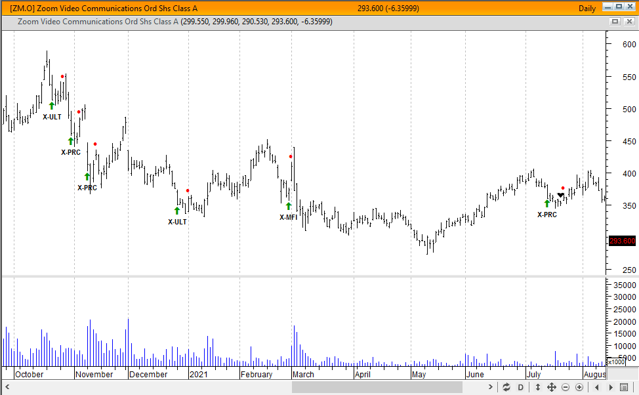The height and width of the screenshot is (395, 639).
Task: Click the 293.600 (-6.35999) title bar quote
Action: click(388, 8)
